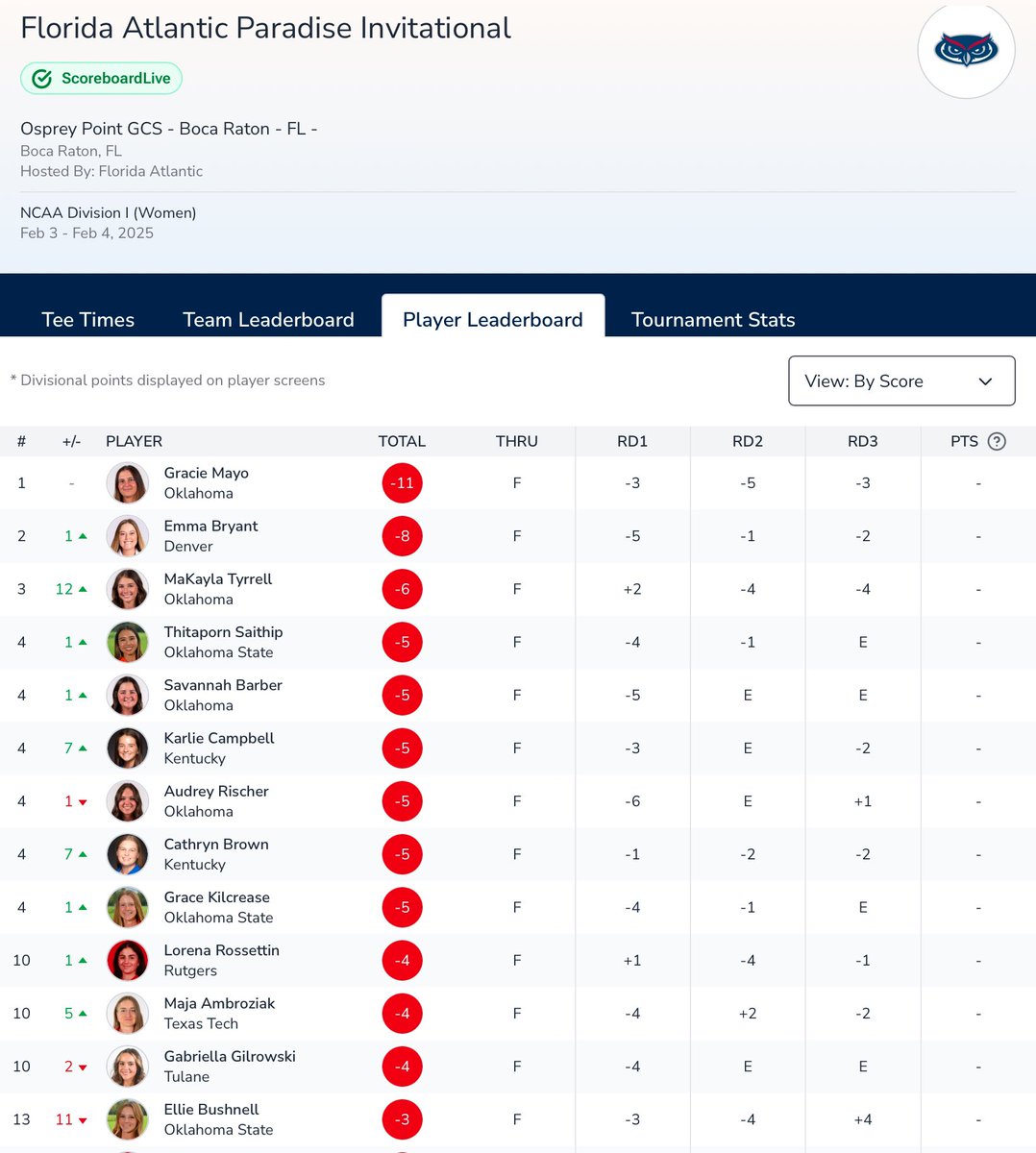Click Gracie Mayo's red -11 score badge
This screenshot has height=1153, width=1036.
pyautogui.click(x=402, y=483)
